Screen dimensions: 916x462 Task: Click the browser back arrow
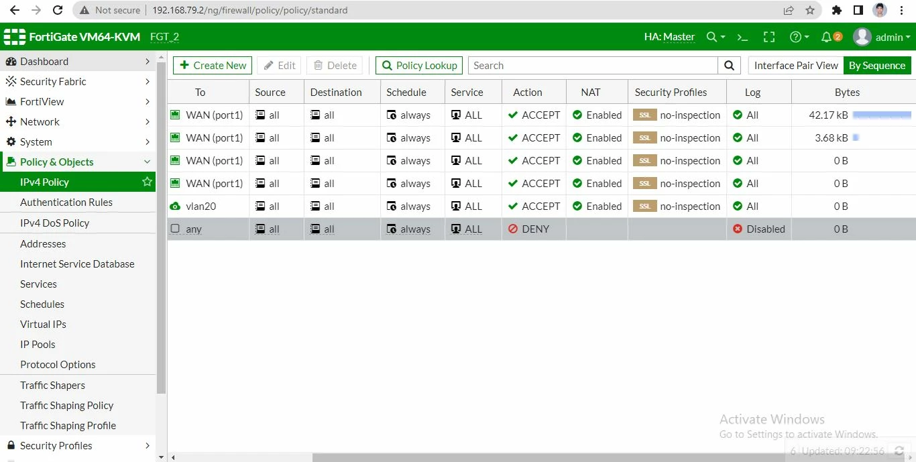(x=15, y=10)
